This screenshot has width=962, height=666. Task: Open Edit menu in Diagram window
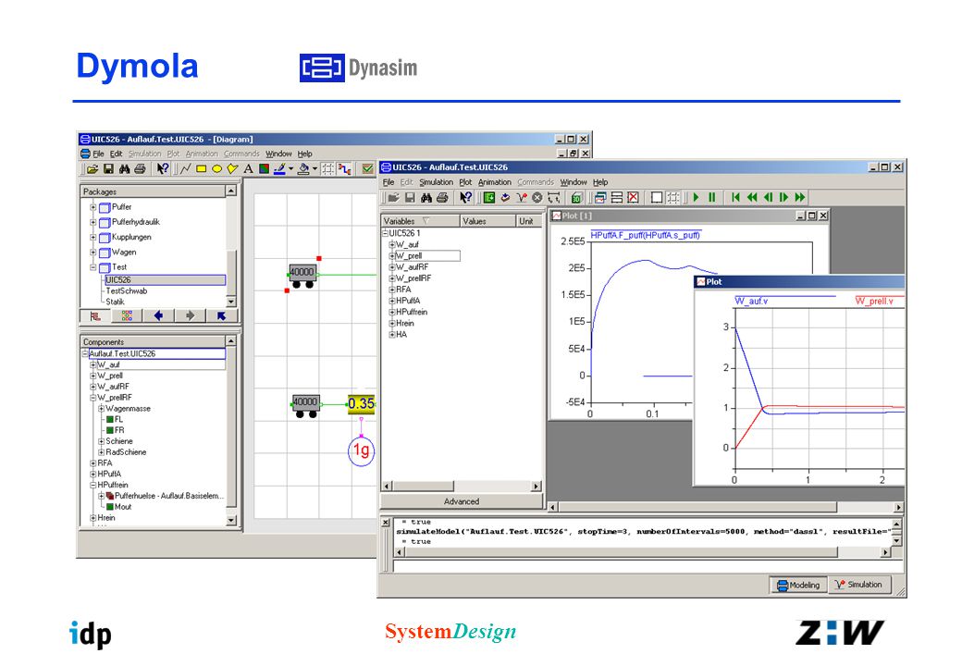coord(116,154)
